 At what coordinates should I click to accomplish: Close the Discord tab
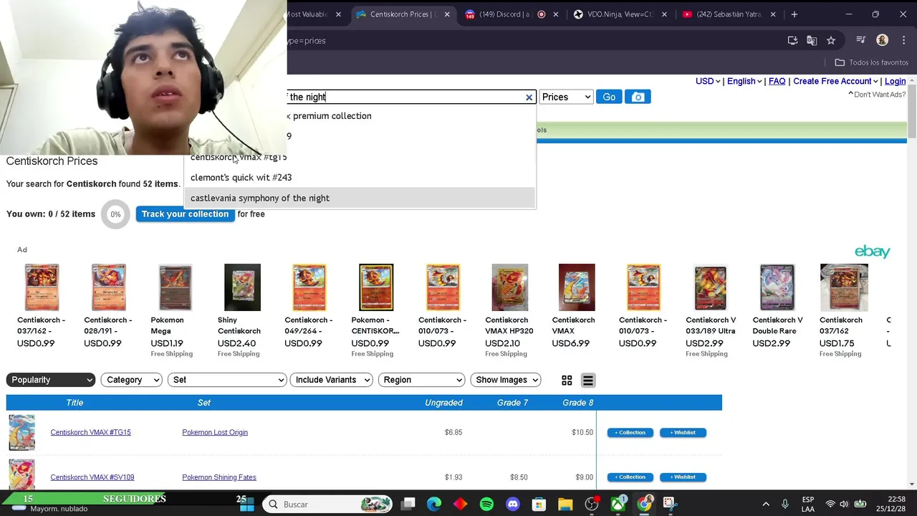(555, 14)
